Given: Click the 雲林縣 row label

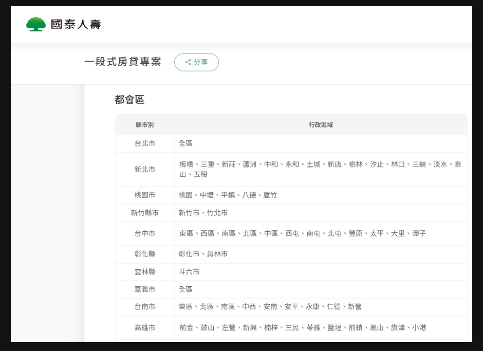Looking at the screenshot, I should pos(145,272).
